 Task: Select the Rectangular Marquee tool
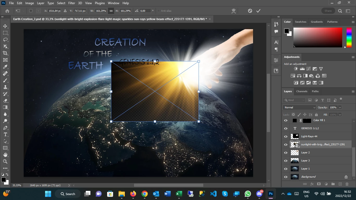5,33
